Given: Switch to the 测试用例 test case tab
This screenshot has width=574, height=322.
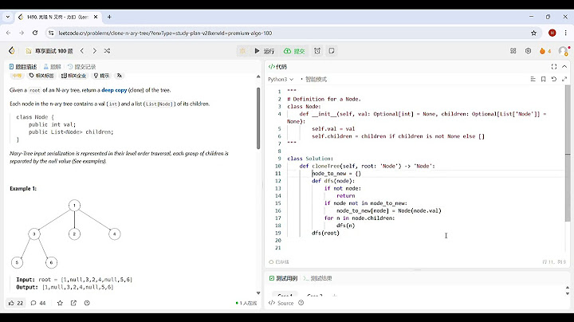Looking at the screenshot, I should [283, 278].
